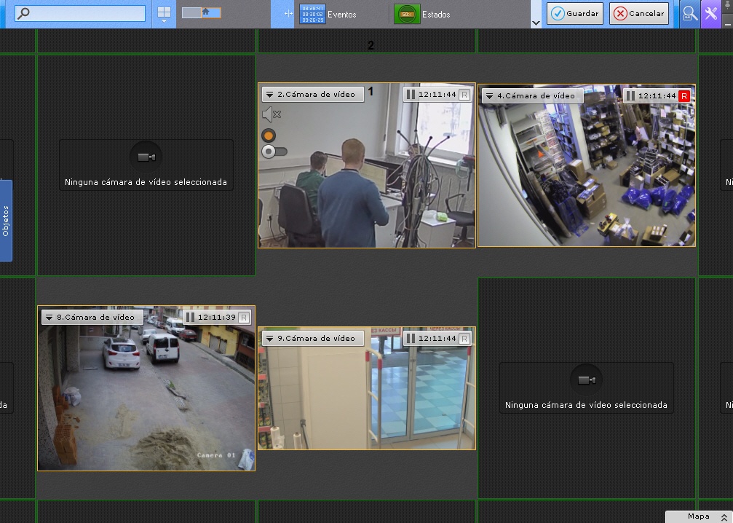
Task: Select the home layout thumbnail
Action: pos(211,12)
